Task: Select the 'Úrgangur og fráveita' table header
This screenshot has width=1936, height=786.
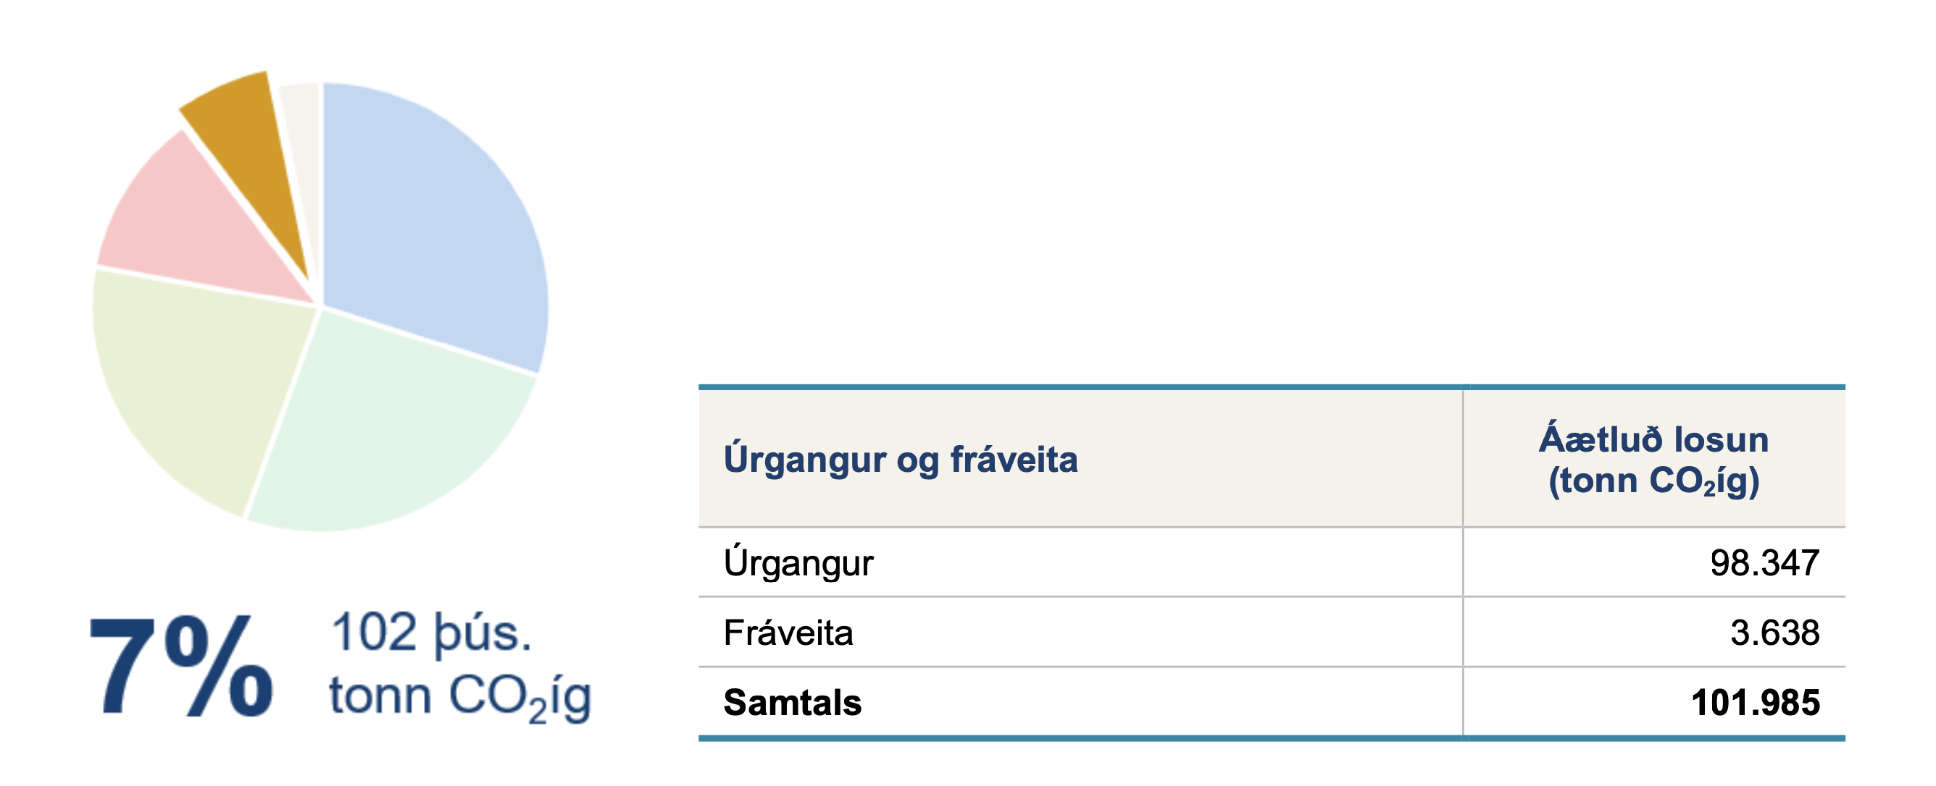Action: 901,459
